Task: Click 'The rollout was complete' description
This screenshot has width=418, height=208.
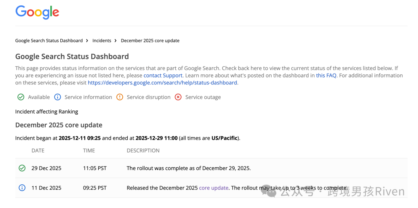Action: tap(189, 168)
